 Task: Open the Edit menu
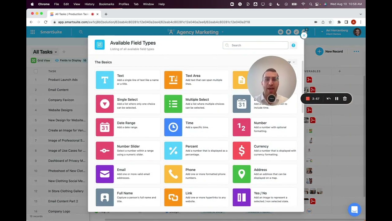(66, 4)
